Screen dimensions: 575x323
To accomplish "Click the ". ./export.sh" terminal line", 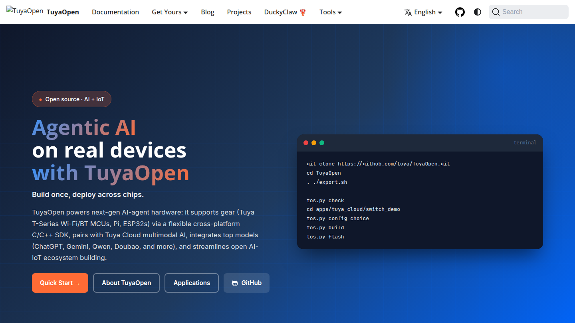I will tap(327, 182).
